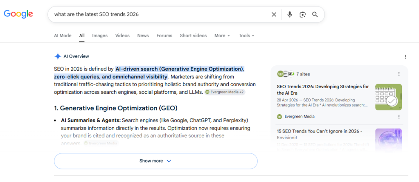The height and width of the screenshot is (182, 419).
Task: Click the Evergreen Media source name in sidebar
Action: [x=299, y=116]
